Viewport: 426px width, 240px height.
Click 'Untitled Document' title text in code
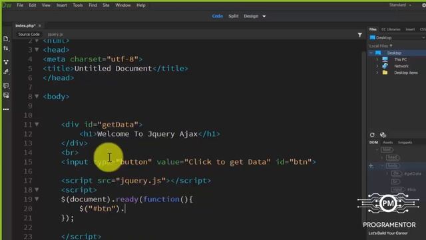point(113,69)
